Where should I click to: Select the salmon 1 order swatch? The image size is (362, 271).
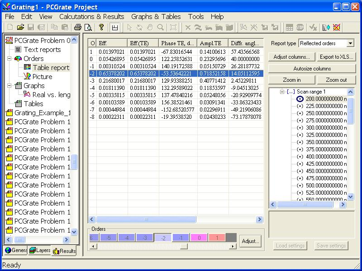pyautogui.click(x=217, y=238)
